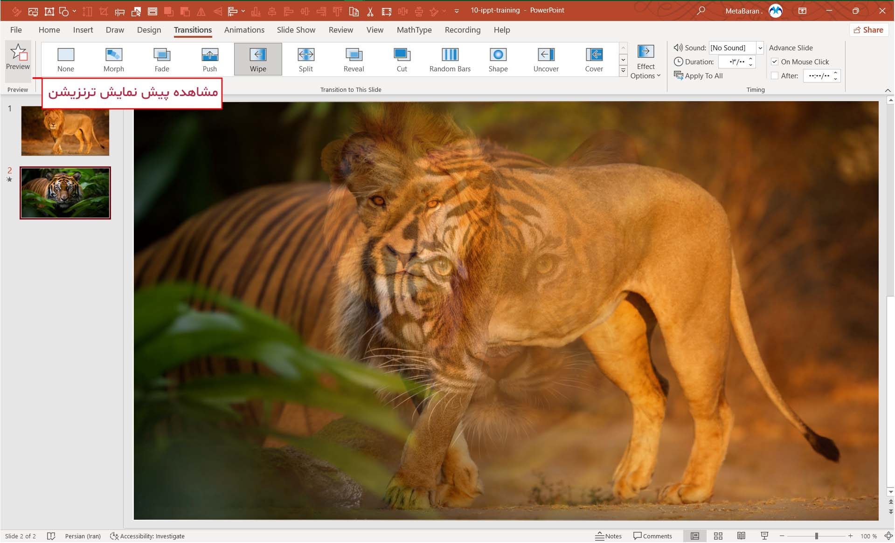Open the search magnifier in title bar
The height and width of the screenshot is (543, 895).
[701, 11]
